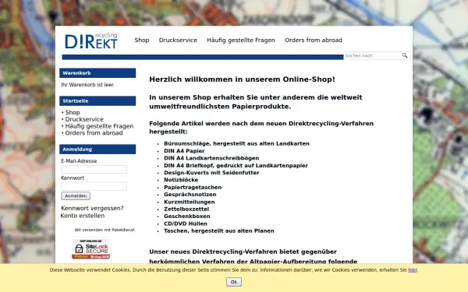The image size is (468, 292).
Task: Open the cookie info 'hier' link
Action: coord(413,270)
